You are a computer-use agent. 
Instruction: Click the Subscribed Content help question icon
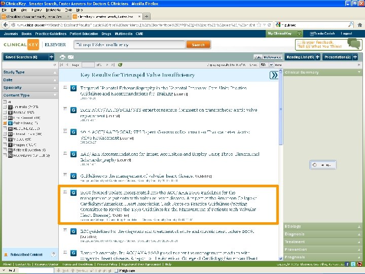[x=54, y=254]
